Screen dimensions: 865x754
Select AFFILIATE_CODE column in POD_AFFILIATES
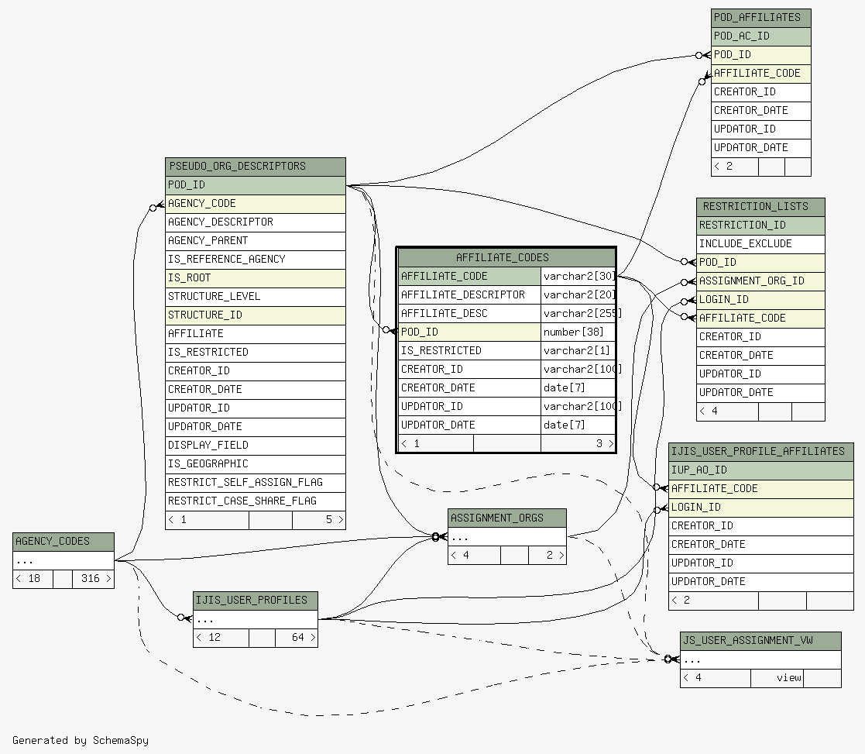[x=760, y=74]
